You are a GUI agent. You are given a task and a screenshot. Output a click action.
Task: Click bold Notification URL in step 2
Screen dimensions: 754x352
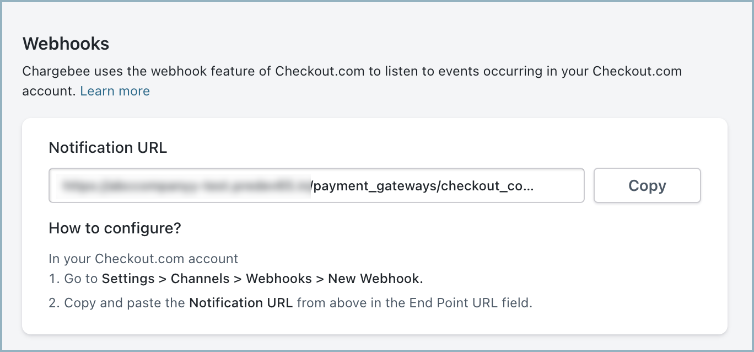pyautogui.click(x=241, y=303)
